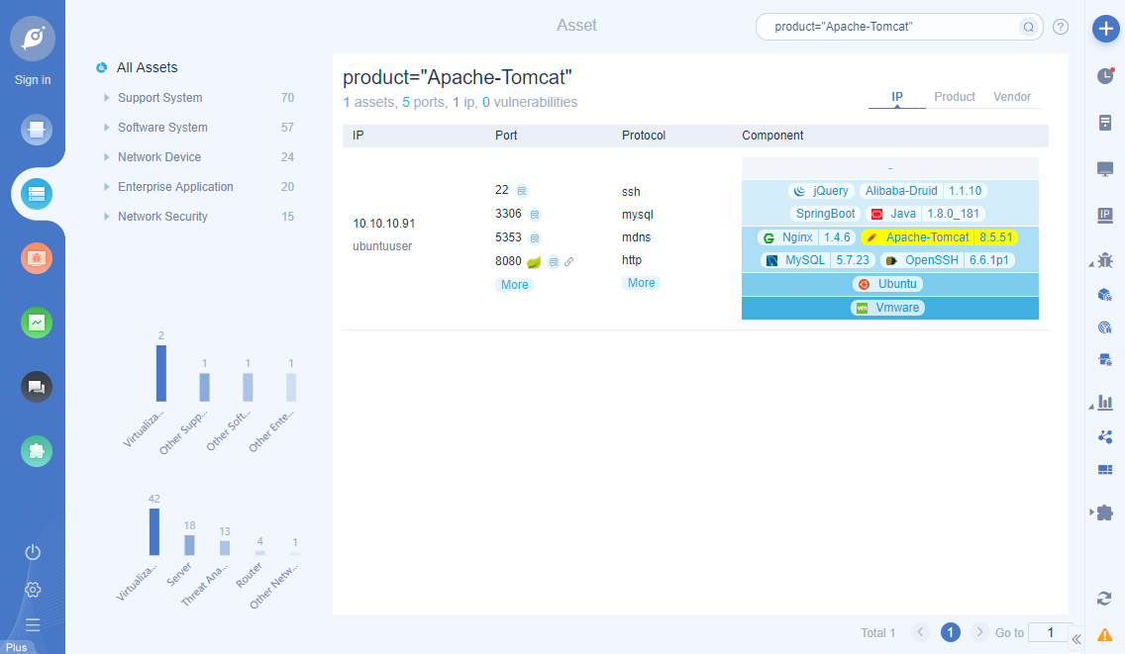Click the share nodes icon in right toolbar
Image resolution: width=1125 pixels, height=654 pixels.
(x=1105, y=436)
